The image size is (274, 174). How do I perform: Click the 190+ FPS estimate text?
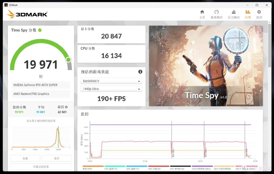[x=111, y=99]
